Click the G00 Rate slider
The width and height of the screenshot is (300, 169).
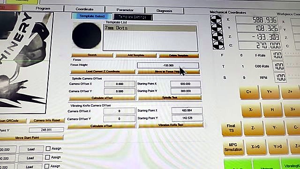(x=293, y=65)
